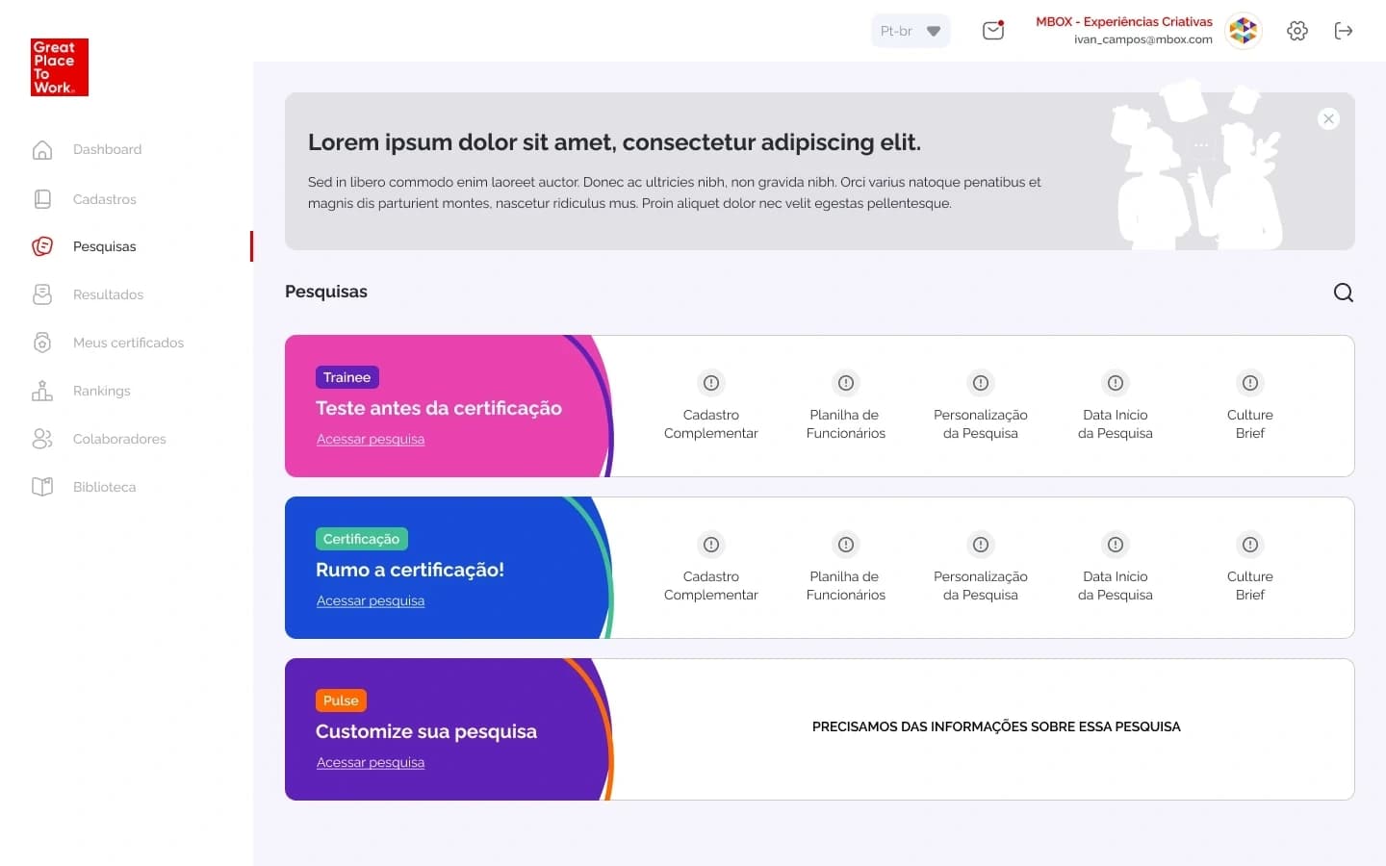The height and width of the screenshot is (866, 1386).
Task: Open Cadastros menu item
Action: pyautogui.click(x=105, y=199)
